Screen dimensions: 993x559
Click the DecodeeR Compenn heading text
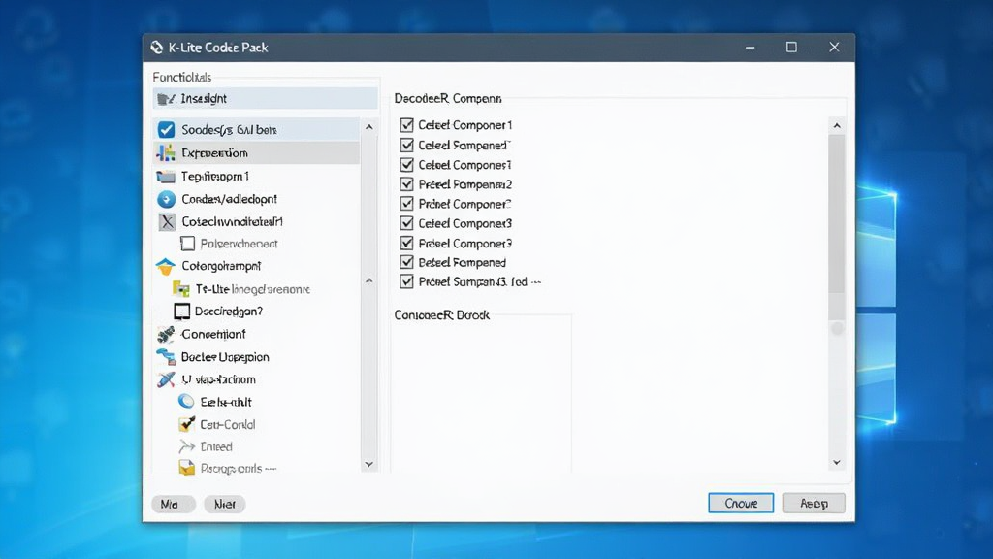pos(448,99)
